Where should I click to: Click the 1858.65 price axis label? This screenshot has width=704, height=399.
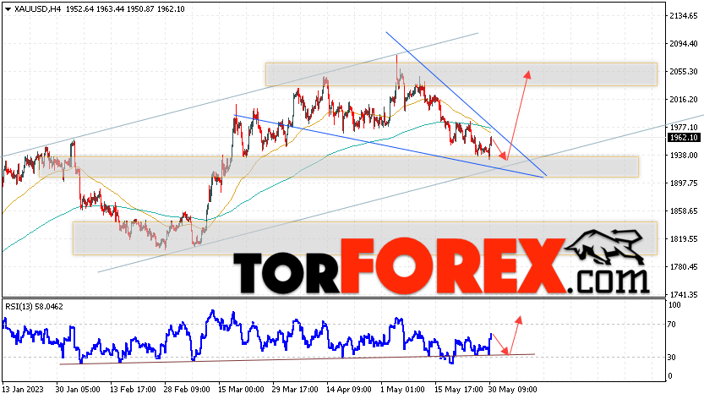point(684,211)
